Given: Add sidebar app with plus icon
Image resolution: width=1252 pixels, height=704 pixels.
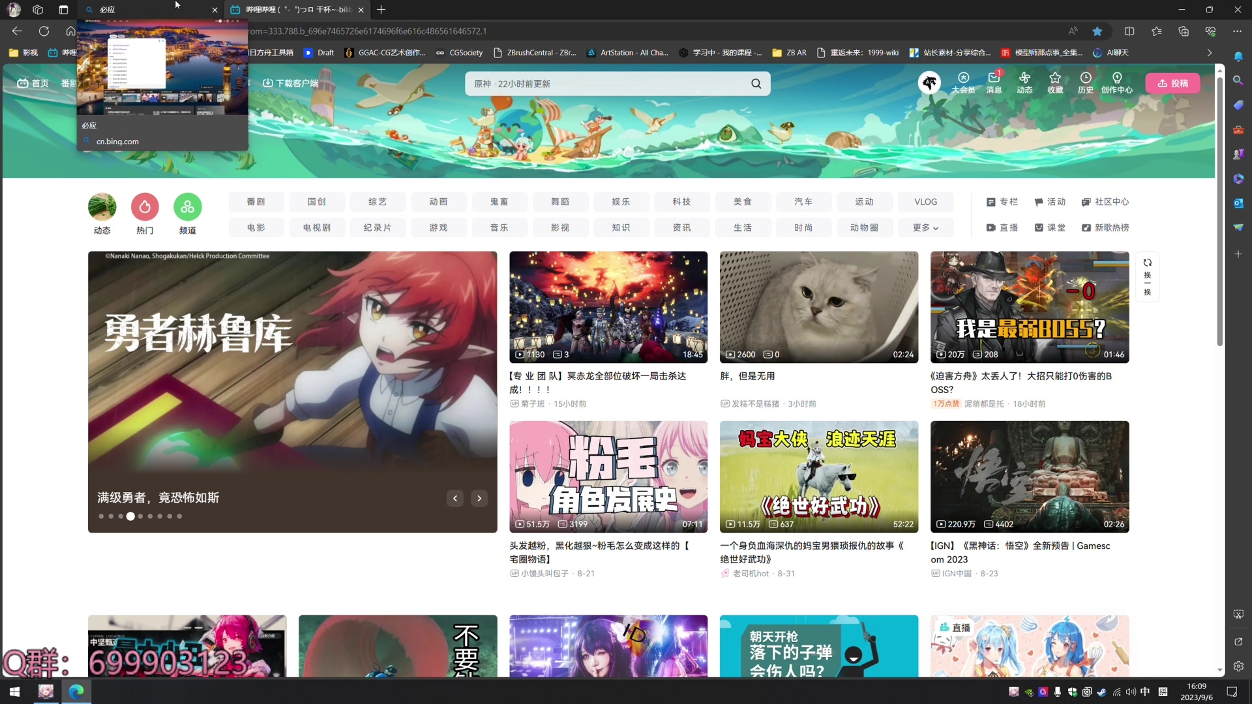Looking at the screenshot, I should coord(1238,254).
